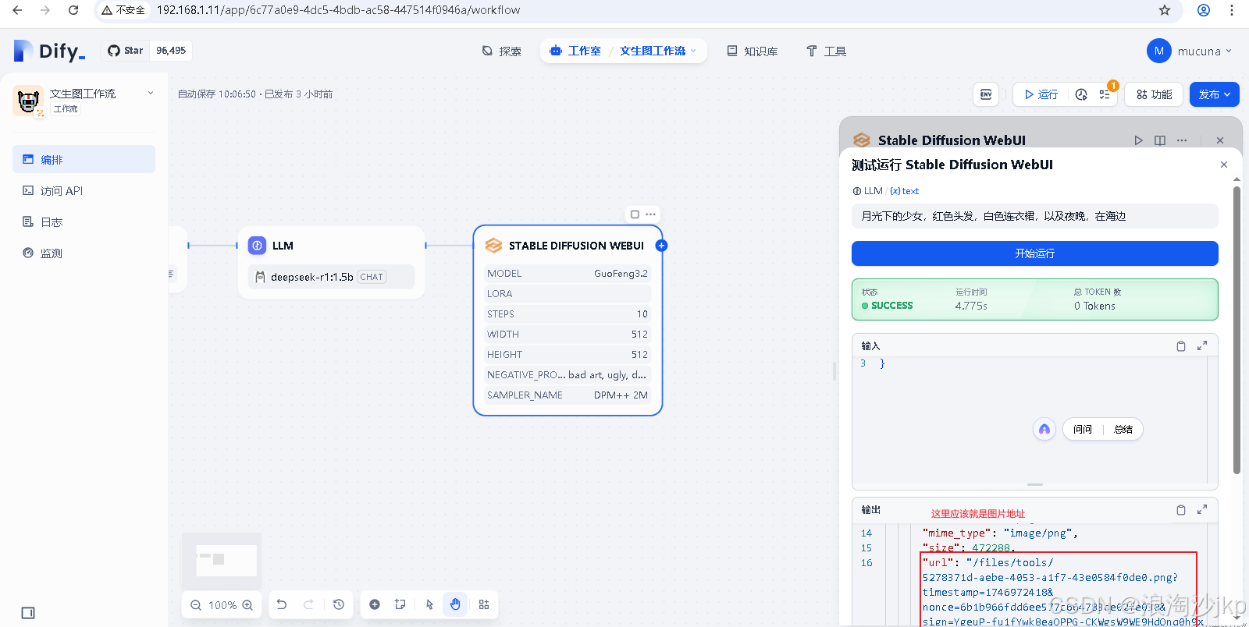
Task: Select the Stable Diffusion WebUI node title
Action: [x=576, y=246]
